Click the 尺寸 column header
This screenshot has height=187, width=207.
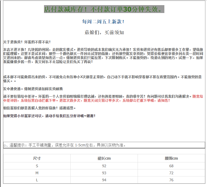tap(37, 158)
